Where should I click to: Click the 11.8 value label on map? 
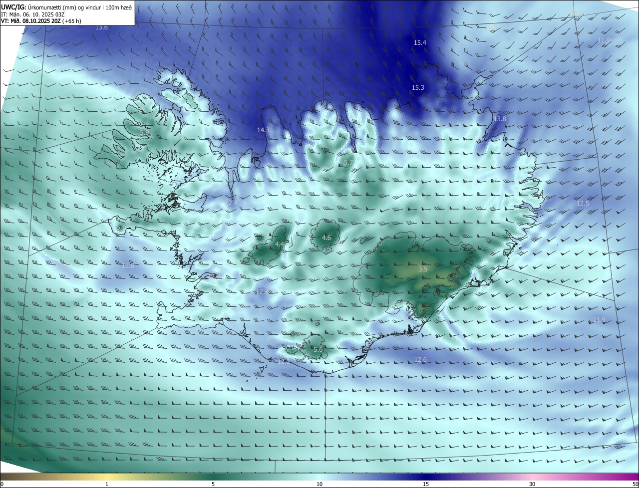[x=128, y=266]
